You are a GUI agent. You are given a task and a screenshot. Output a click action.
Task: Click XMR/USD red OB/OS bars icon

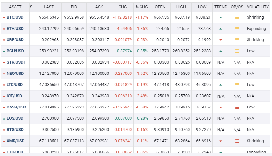click(237, 141)
